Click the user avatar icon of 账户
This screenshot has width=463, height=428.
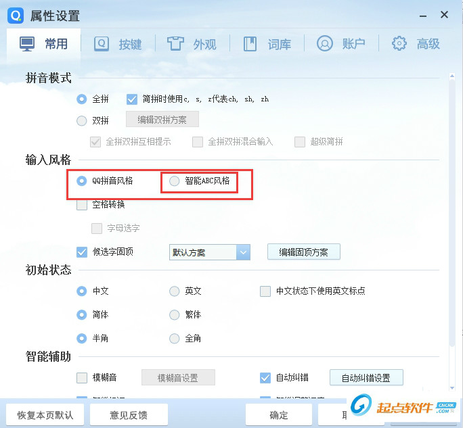point(324,44)
